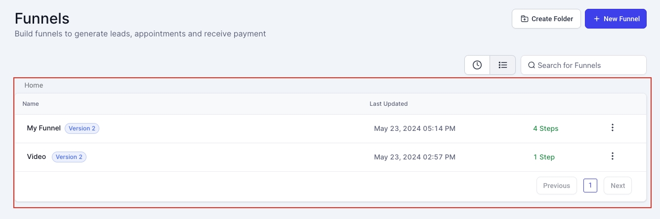Image resolution: width=660 pixels, height=219 pixels.
Task: Click the Home breadcrumb
Action: 34,85
